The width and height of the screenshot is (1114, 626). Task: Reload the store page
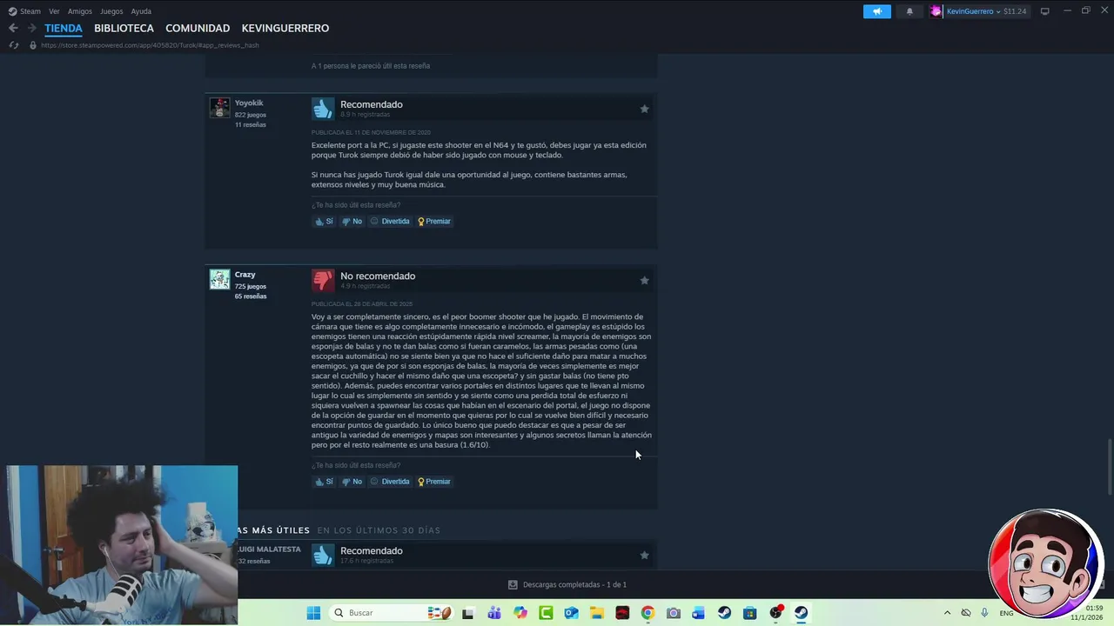pyautogui.click(x=13, y=45)
